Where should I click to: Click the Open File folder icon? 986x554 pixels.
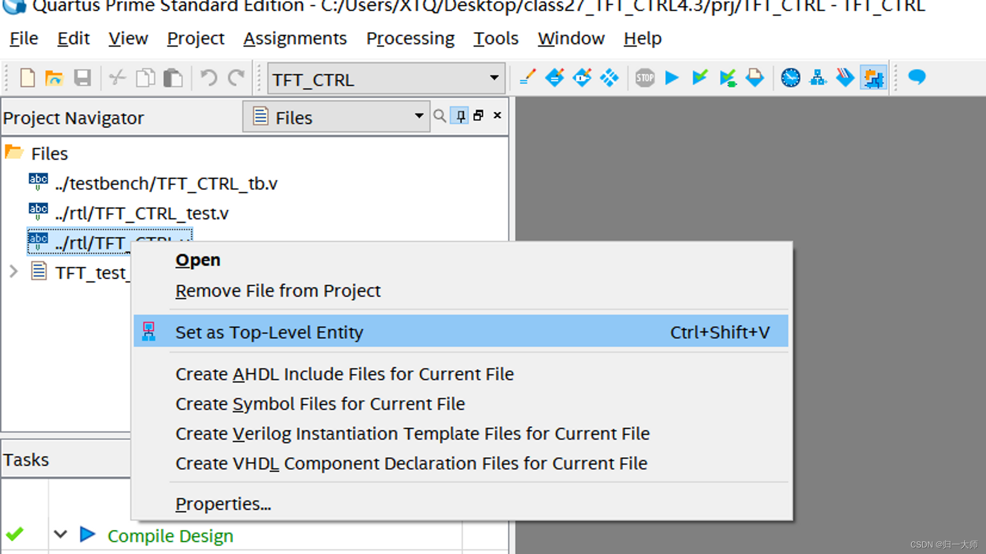[x=54, y=78]
